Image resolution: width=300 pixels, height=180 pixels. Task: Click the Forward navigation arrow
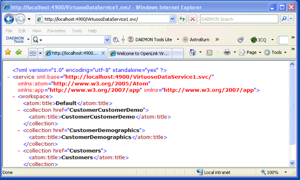pos(20,19)
